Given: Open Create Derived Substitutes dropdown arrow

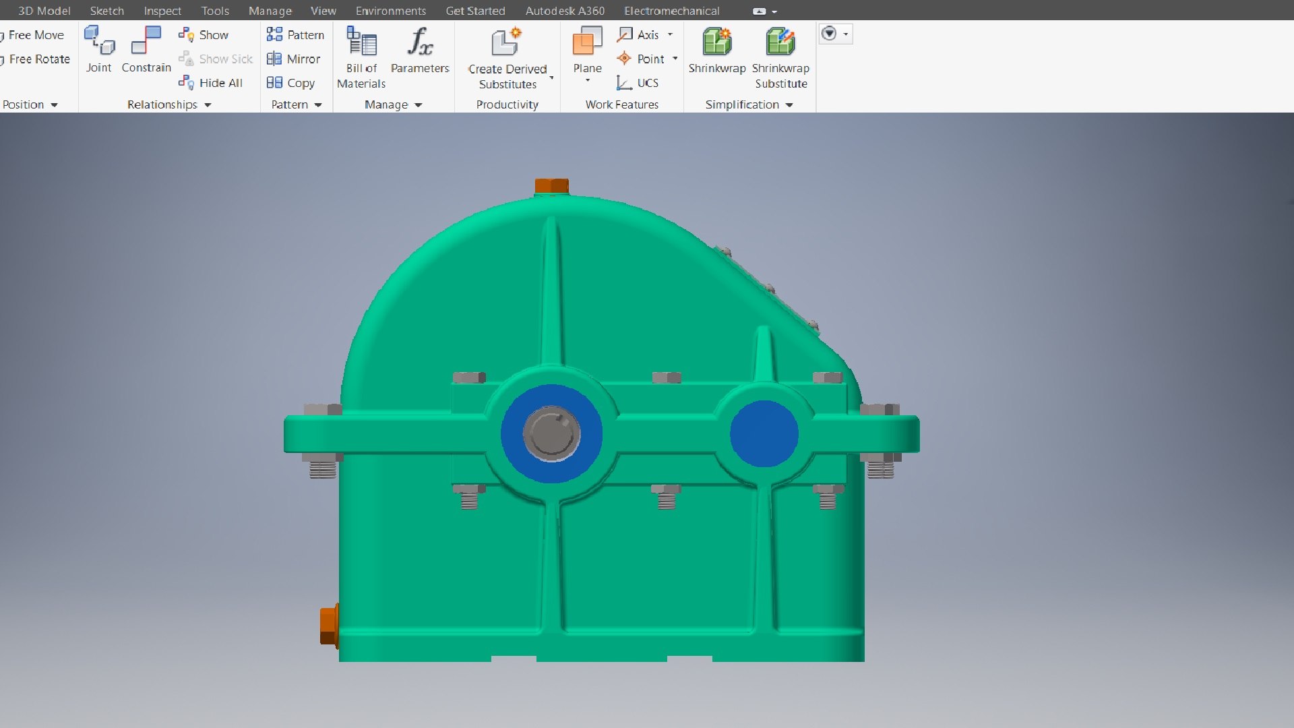Looking at the screenshot, I should pyautogui.click(x=551, y=78).
